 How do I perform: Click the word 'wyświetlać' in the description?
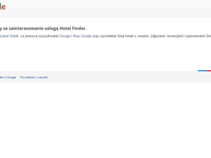click(108, 36)
